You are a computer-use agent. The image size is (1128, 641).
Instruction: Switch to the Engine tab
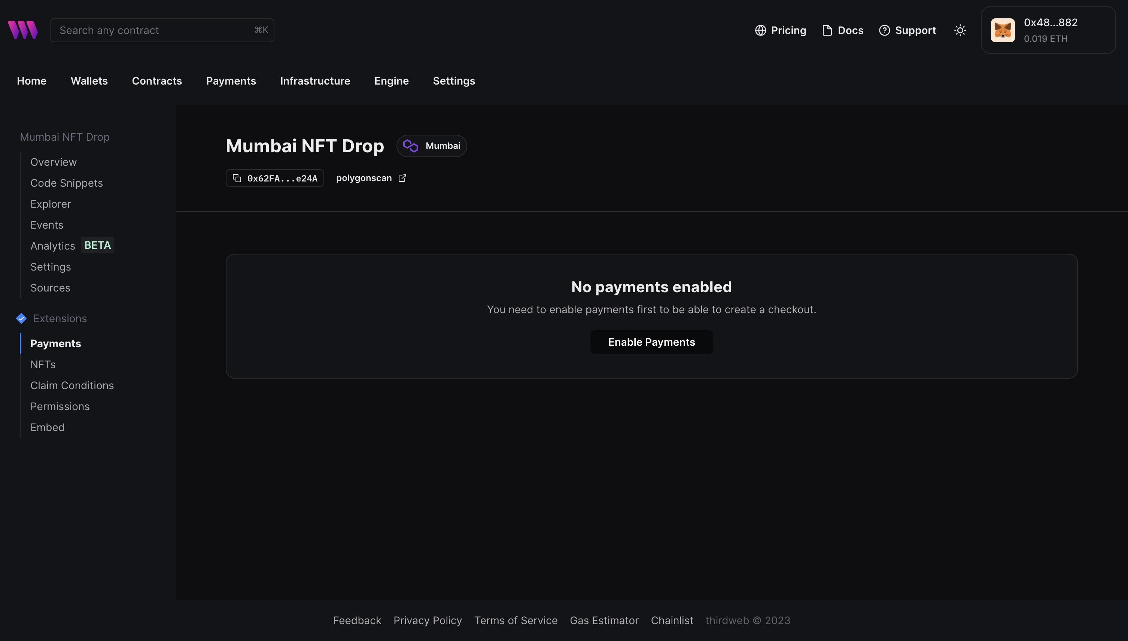391,80
